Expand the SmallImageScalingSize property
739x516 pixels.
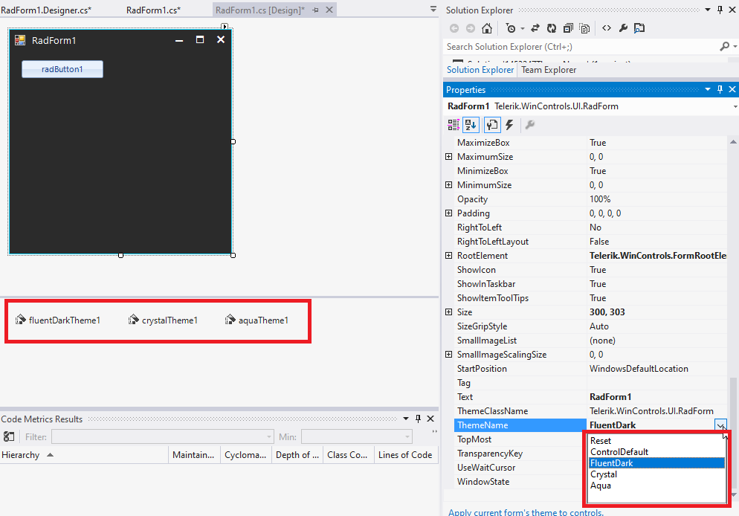(449, 355)
